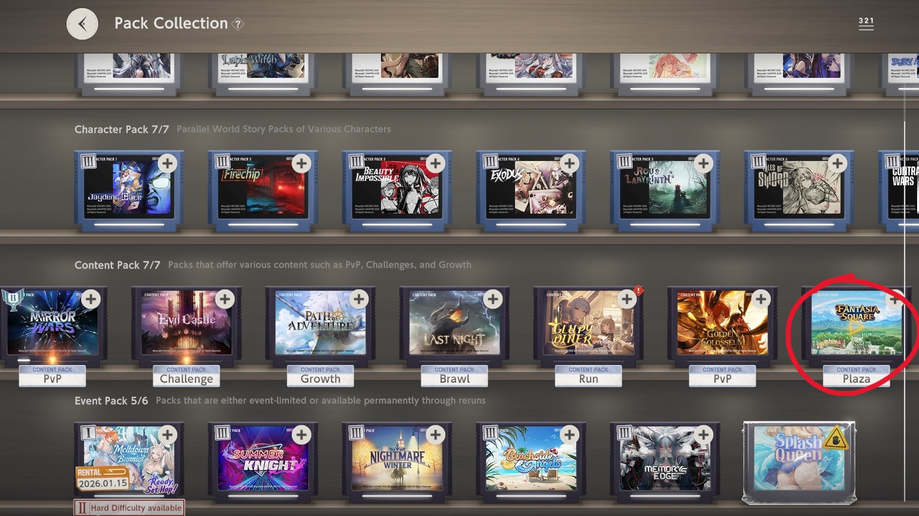
Task: Click the vertical scrollbar on right
Action: 904,311
